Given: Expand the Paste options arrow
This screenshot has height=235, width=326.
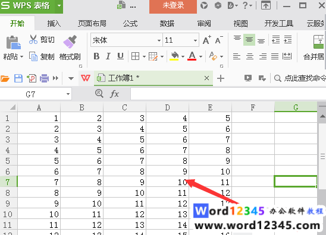Looking at the screenshot, I should tap(21, 56).
